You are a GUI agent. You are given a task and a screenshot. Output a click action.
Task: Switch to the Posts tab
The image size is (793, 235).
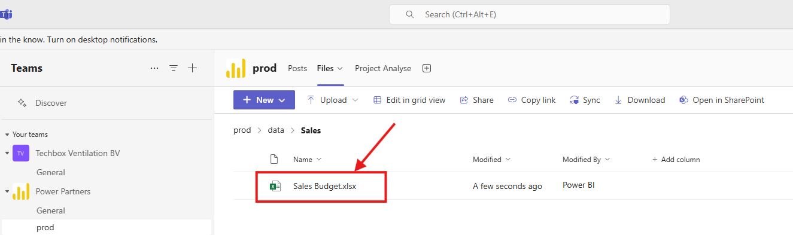(x=297, y=68)
